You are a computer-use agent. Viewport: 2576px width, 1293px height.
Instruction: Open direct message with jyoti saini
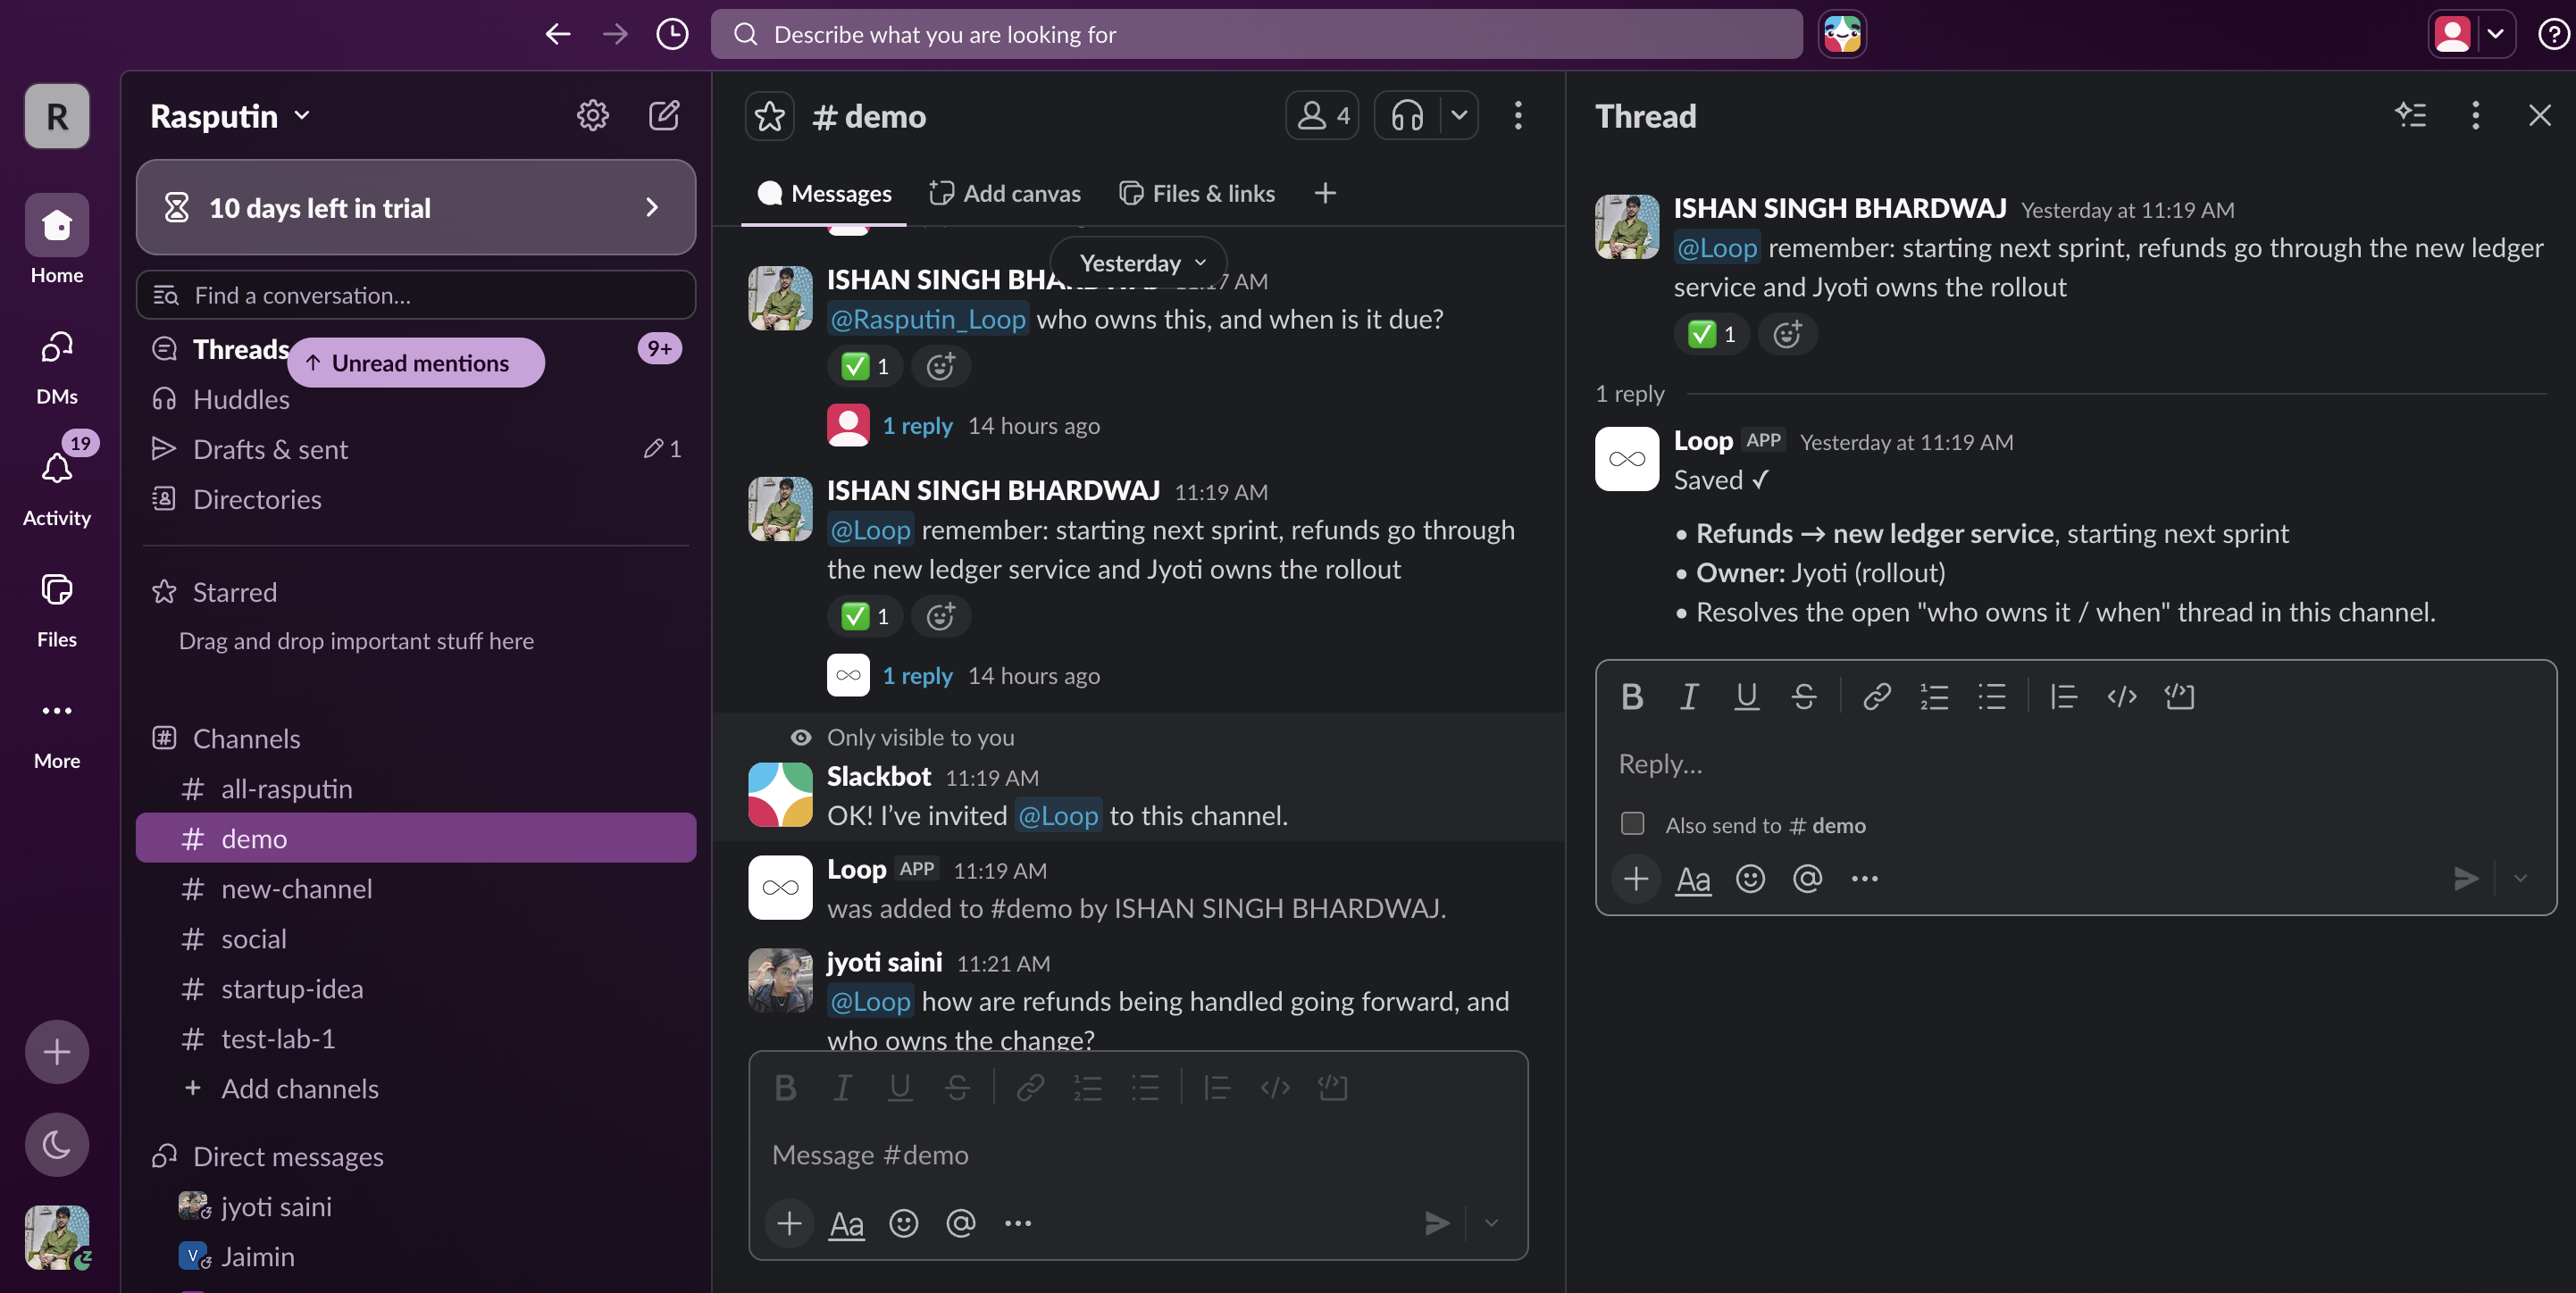pyautogui.click(x=416, y=1207)
